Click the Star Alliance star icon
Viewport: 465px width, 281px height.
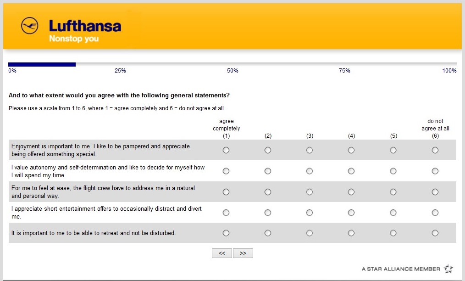[448, 269]
